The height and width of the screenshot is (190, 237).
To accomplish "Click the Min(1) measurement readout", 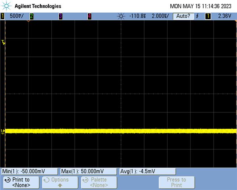I will [x=30, y=171].
